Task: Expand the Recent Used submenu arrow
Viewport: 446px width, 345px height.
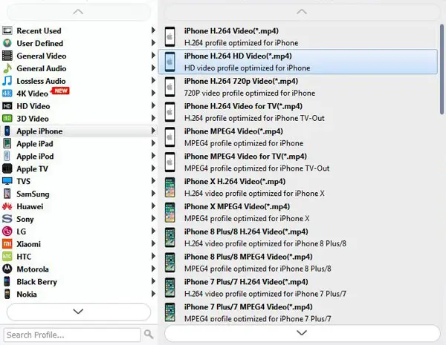Action: [x=153, y=30]
